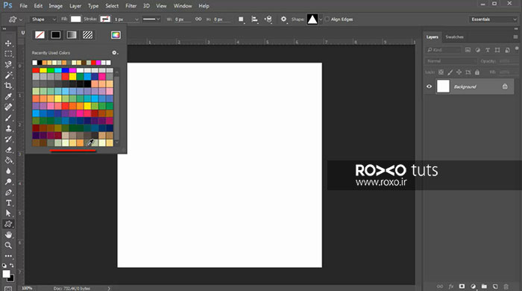Toggle link width and height chain
The height and width of the screenshot is (291, 522).
click(198, 19)
